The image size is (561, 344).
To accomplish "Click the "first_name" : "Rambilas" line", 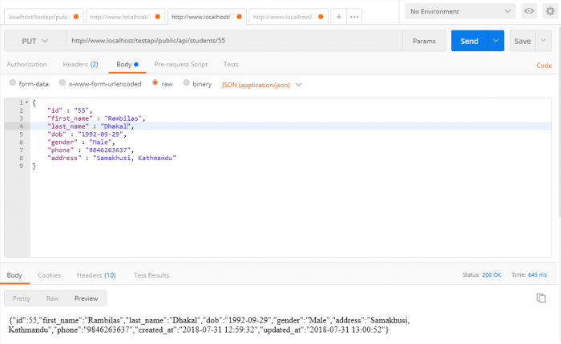I will pos(96,118).
